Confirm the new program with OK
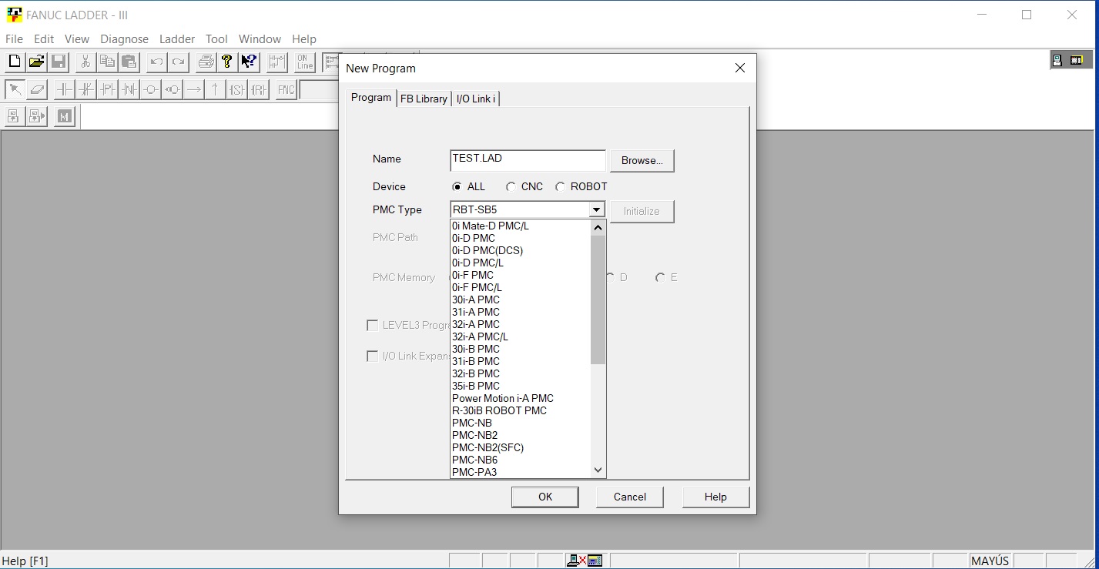The image size is (1099, 569). click(x=544, y=497)
